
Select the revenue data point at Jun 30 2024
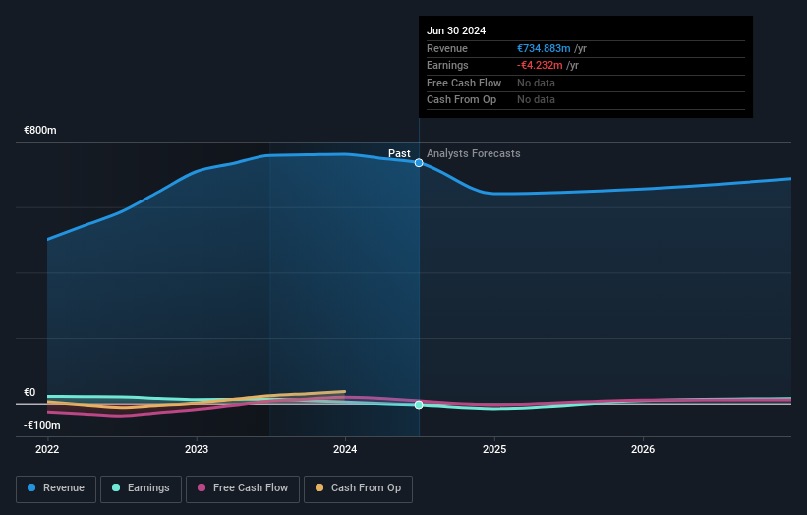tap(419, 163)
